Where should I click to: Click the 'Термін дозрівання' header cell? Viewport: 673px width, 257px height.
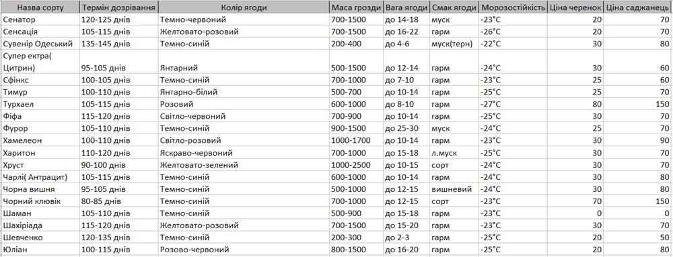click(119, 7)
